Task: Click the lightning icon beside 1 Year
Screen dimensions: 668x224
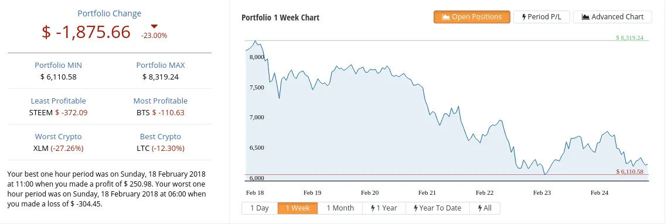Action: click(x=373, y=208)
